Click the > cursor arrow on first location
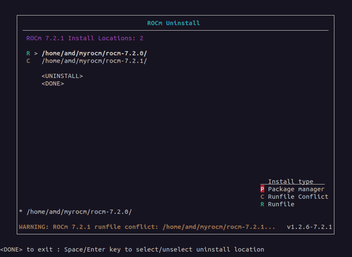352x257 pixels. pyautogui.click(x=36, y=53)
